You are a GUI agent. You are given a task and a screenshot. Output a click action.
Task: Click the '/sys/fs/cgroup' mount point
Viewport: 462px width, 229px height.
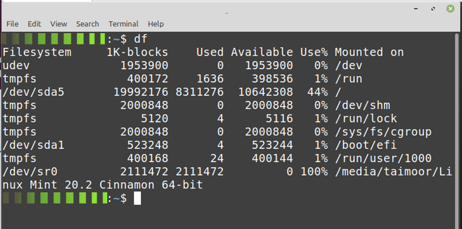(x=383, y=132)
